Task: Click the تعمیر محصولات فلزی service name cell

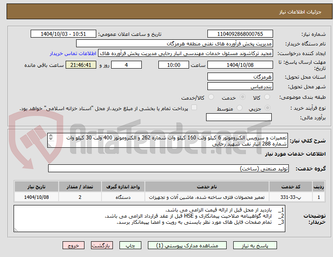Action: coord(207,197)
